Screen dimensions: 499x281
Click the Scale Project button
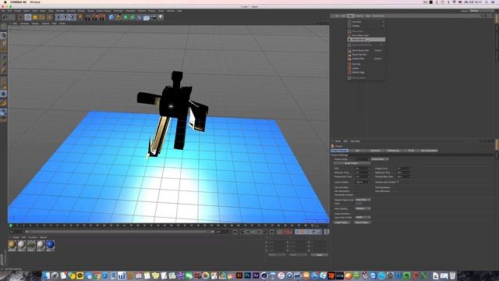[x=352, y=163]
